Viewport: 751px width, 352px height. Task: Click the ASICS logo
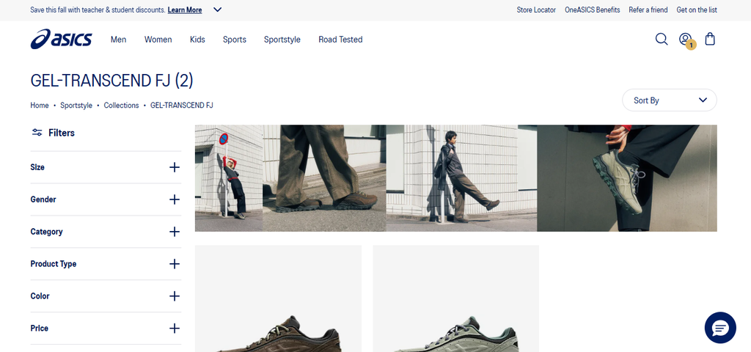pos(61,39)
